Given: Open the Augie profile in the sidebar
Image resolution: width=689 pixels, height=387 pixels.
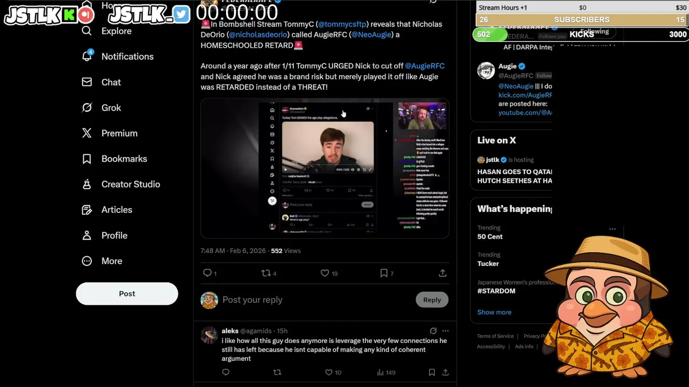Looking at the screenshot, I should coord(507,66).
